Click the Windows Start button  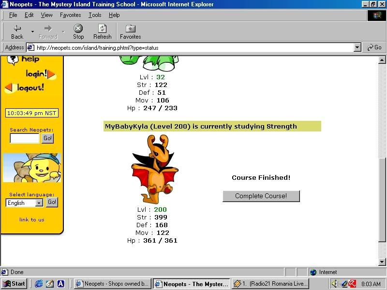coord(14,284)
